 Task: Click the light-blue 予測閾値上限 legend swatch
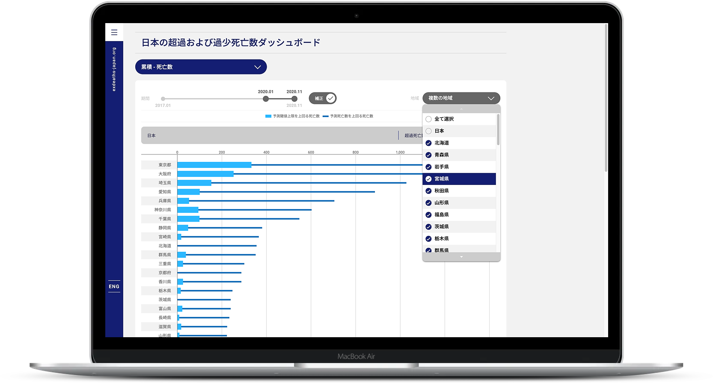click(x=268, y=116)
